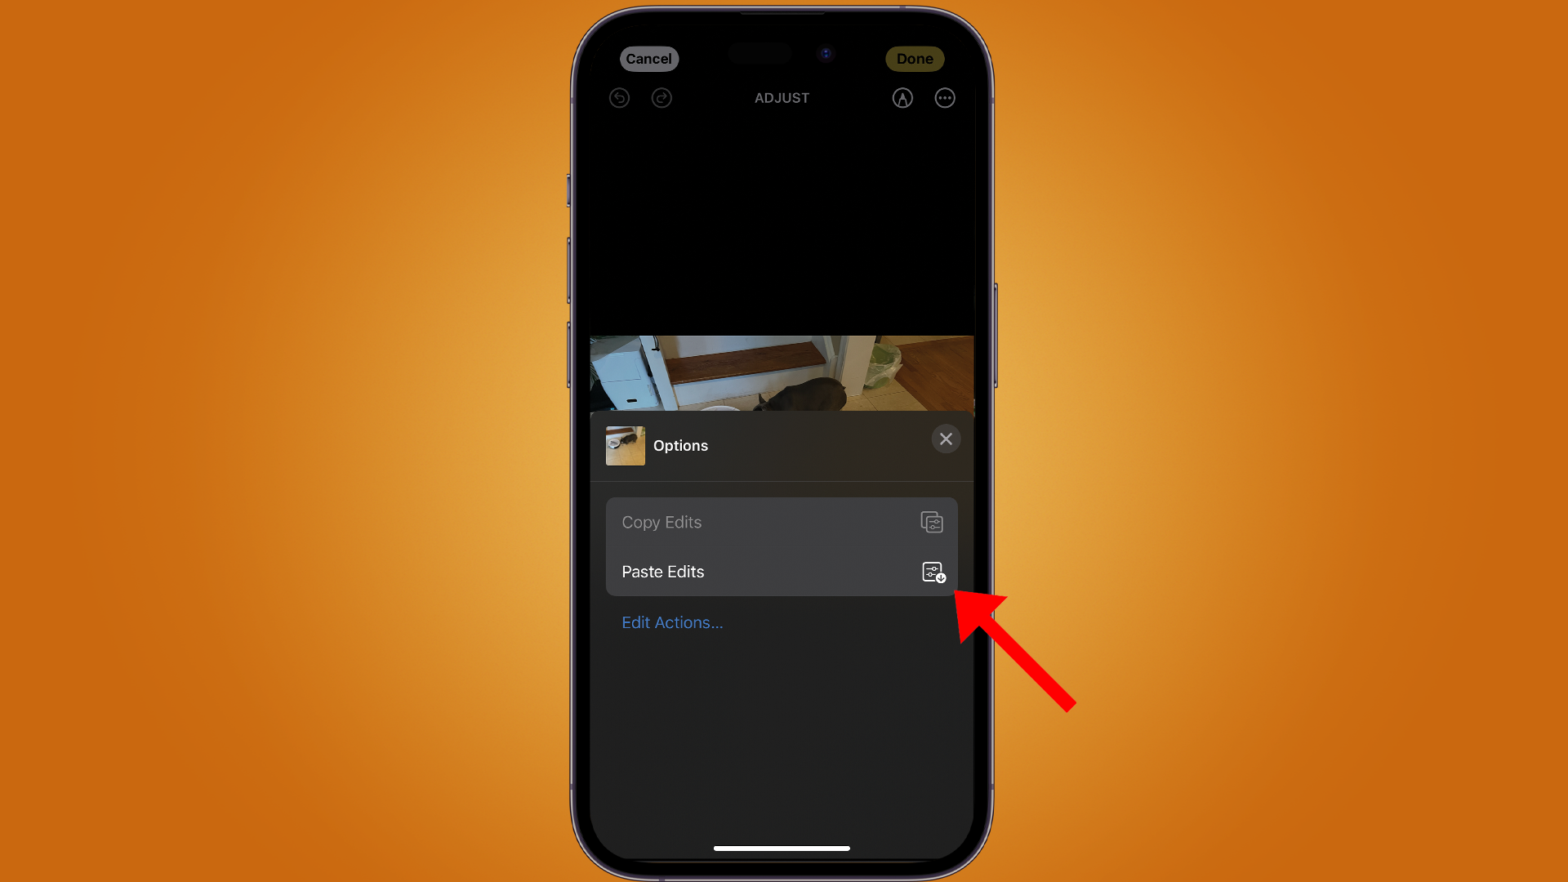The height and width of the screenshot is (882, 1568).
Task: Click the markup or draw tool icon
Action: tap(902, 98)
